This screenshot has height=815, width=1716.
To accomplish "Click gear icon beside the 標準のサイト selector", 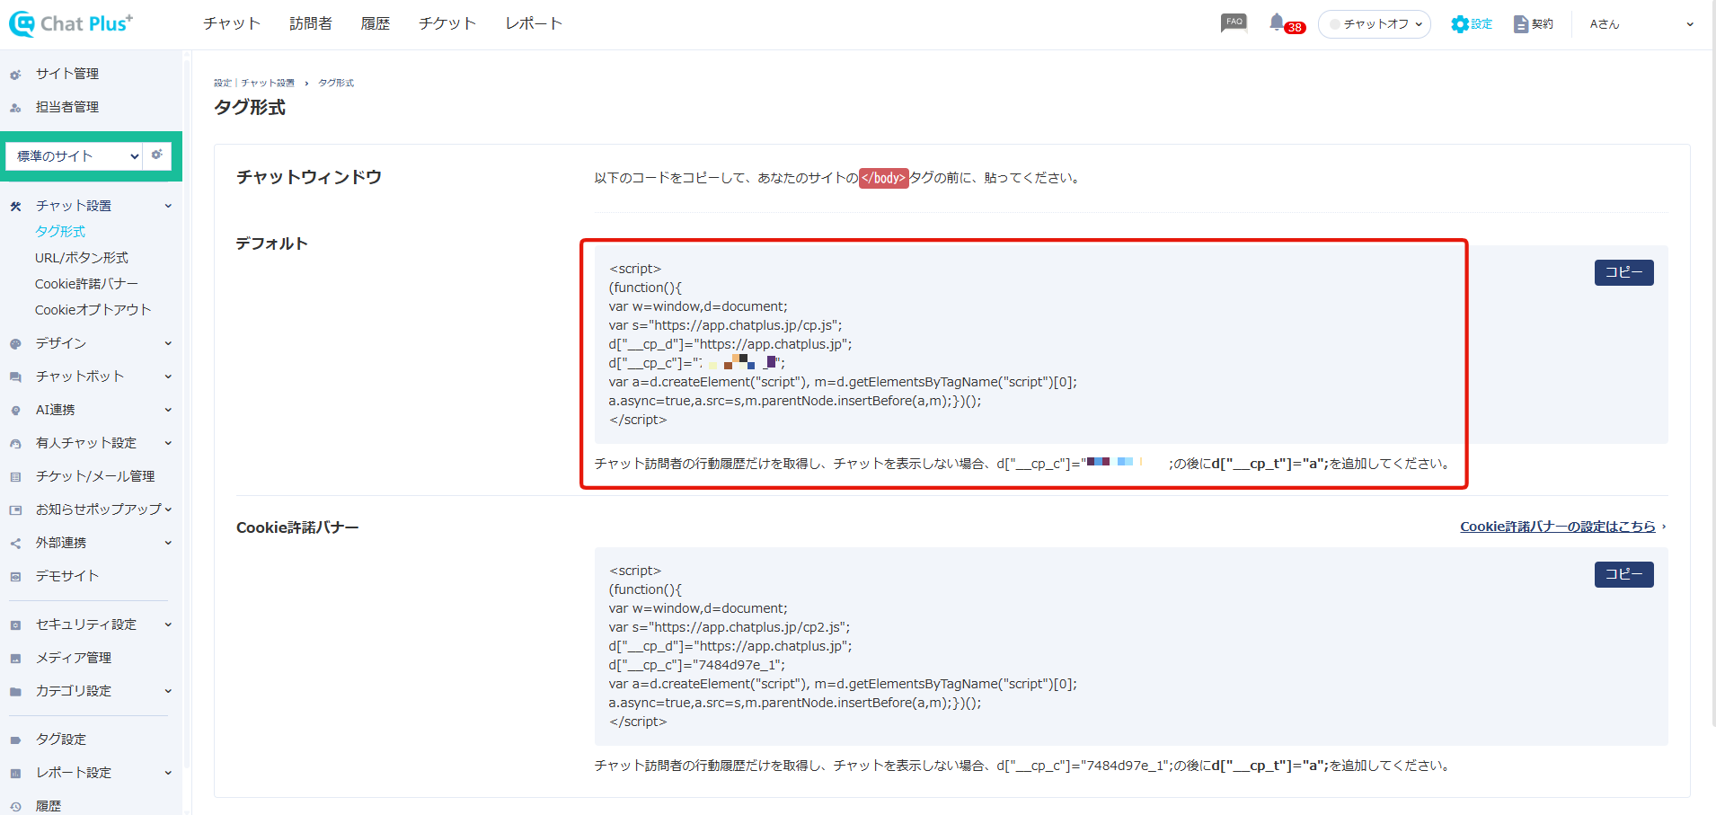I will pos(157,155).
